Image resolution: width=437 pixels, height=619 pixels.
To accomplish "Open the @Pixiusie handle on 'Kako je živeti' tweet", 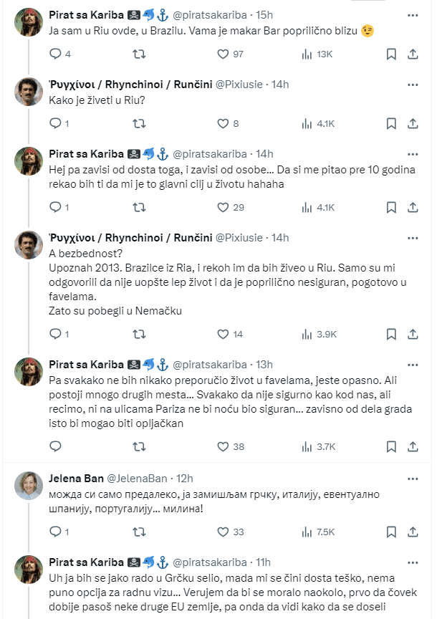I will point(239,85).
